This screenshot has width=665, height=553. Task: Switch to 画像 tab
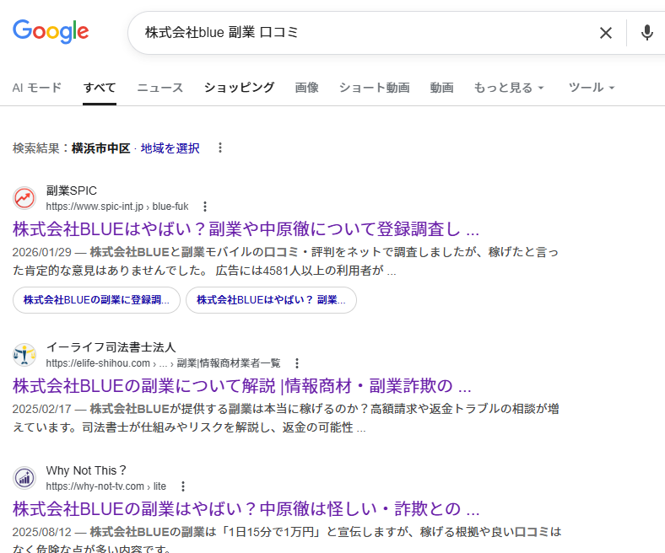coord(306,88)
